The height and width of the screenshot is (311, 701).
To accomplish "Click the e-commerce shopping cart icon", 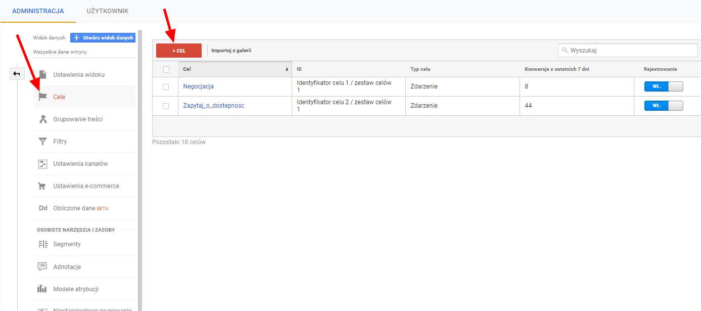I will pyautogui.click(x=42, y=186).
